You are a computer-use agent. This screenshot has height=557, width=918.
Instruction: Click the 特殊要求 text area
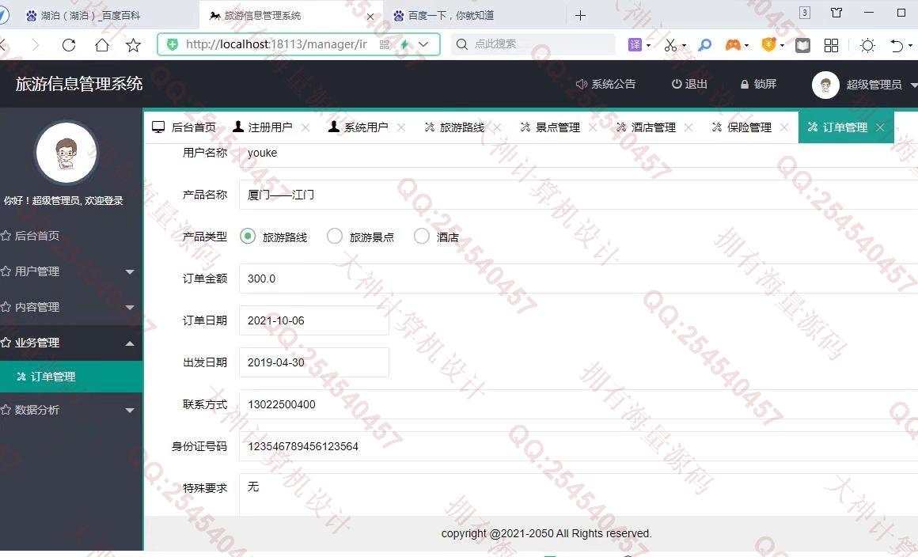[x=578, y=495]
